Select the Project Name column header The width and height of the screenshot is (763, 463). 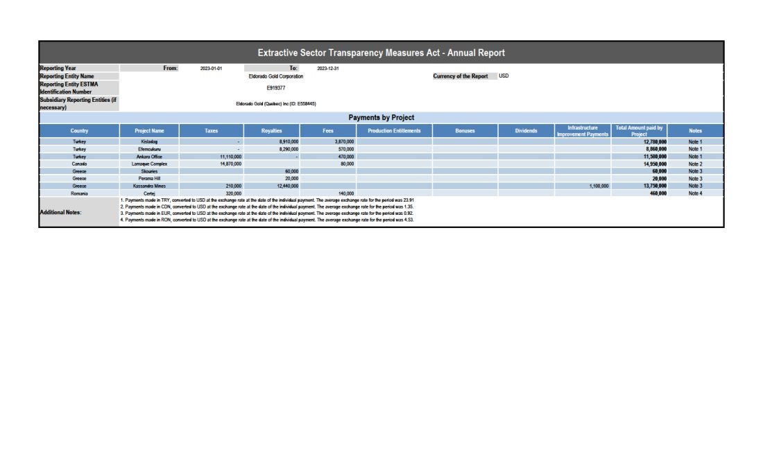[149, 131]
